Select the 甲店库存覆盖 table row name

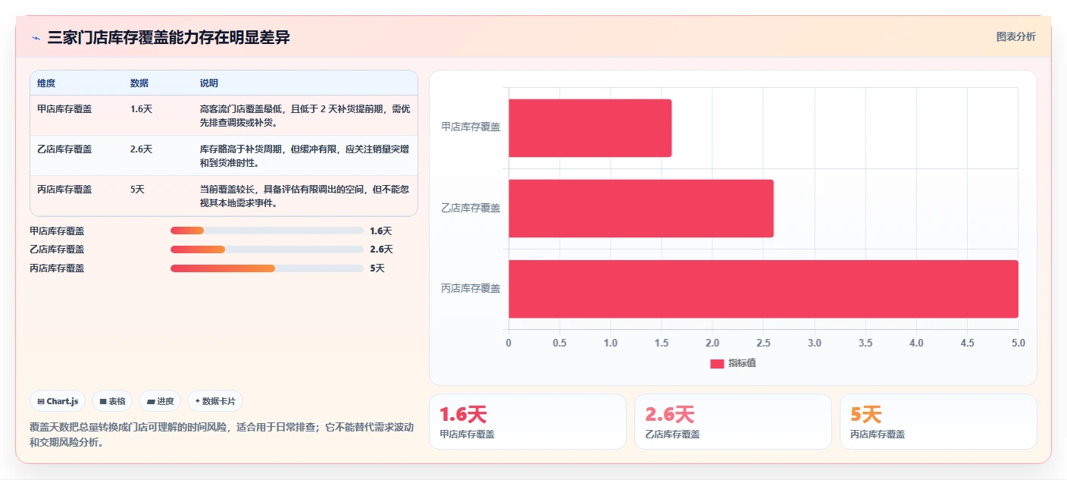click(x=64, y=108)
